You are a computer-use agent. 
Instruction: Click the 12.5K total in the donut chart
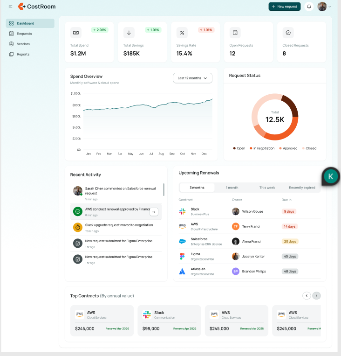(275, 119)
